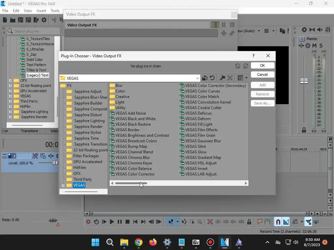Viewport: 334px width, 250px height.
Task: Click the Stop button in transport
Action: point(128,222)
